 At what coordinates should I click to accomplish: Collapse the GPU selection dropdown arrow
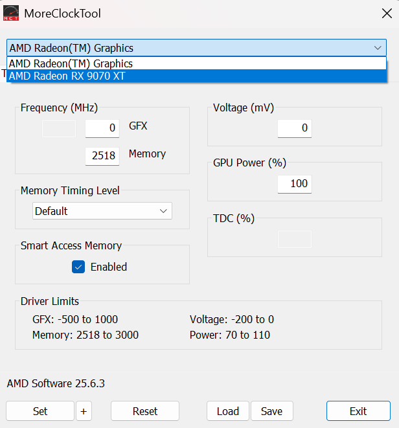(x=378, y=48)
